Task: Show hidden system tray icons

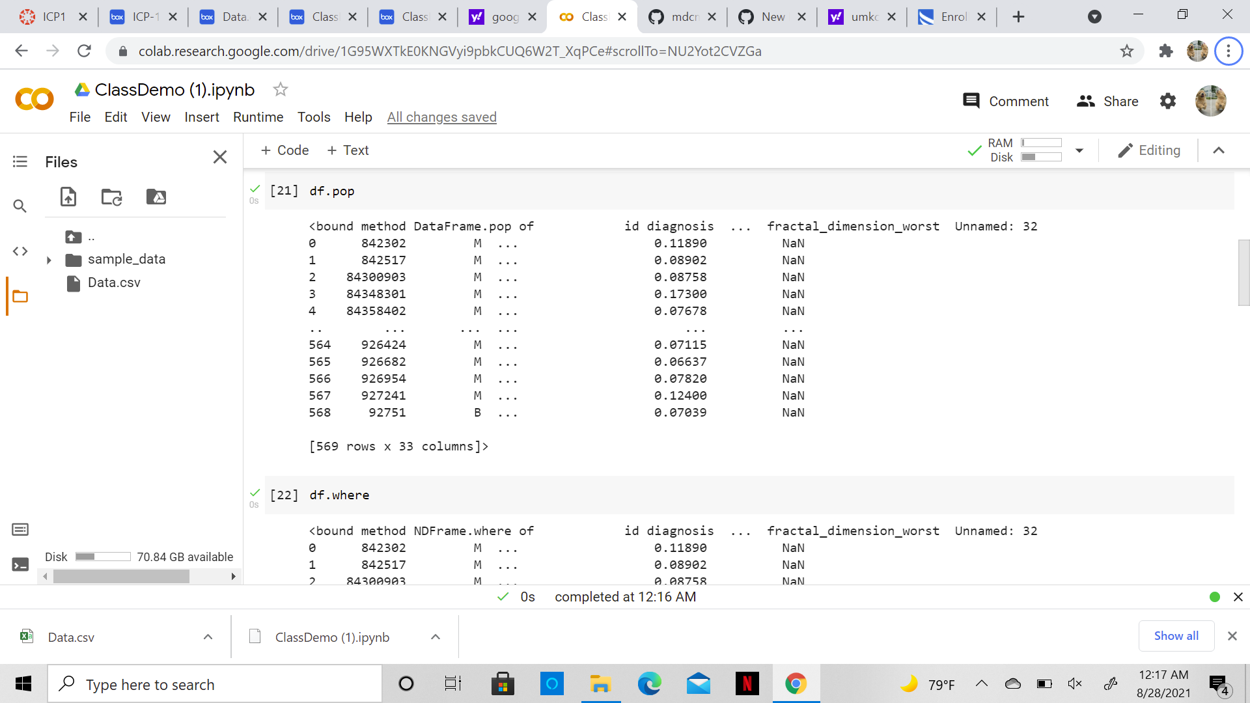Action: click(x=982, y=683)
